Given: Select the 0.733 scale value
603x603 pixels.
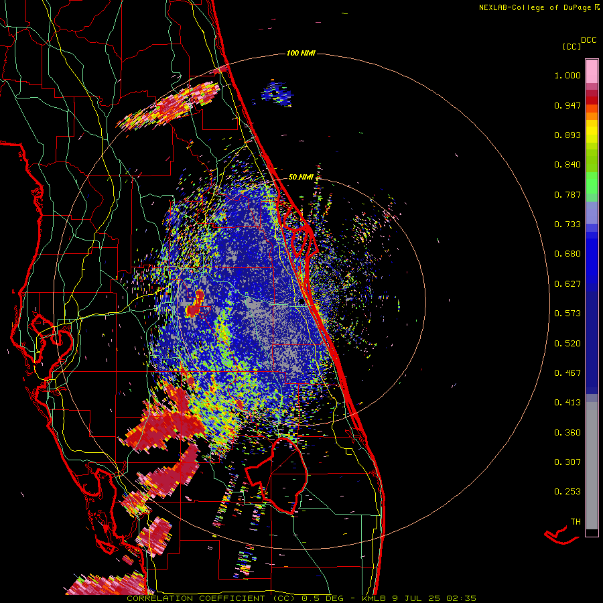Looking at the screenshot, I should point(567,224).
